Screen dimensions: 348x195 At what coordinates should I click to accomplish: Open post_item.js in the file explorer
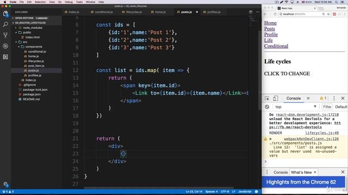[x=36, y=66]
